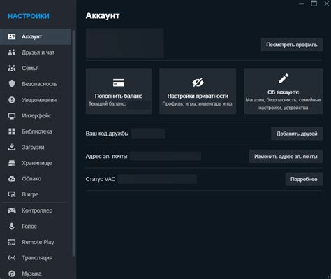The height and width of the screenshot is (279, 331).
Task: Click the Добавить друзей button
Action: pos(297,134)
